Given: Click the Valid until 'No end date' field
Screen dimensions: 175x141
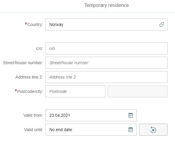Looking at the screenshot, I should click(x=91, y=130).
